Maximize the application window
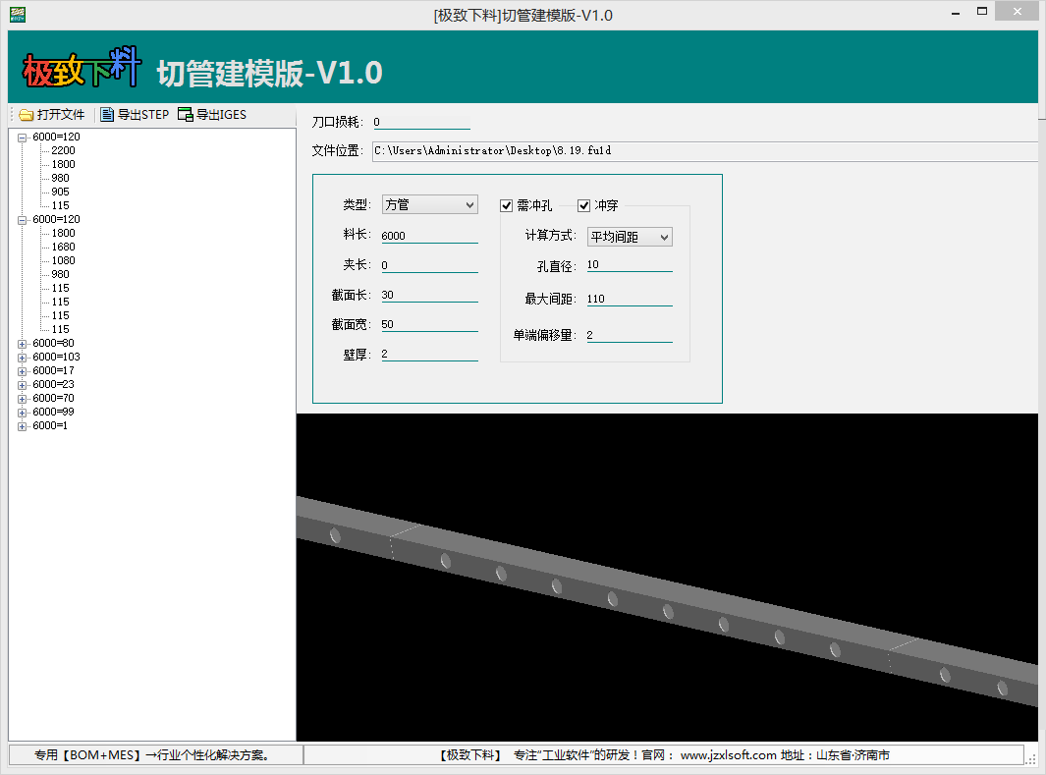This screenshot has height=775, width=1046. [x=982, y=12]
